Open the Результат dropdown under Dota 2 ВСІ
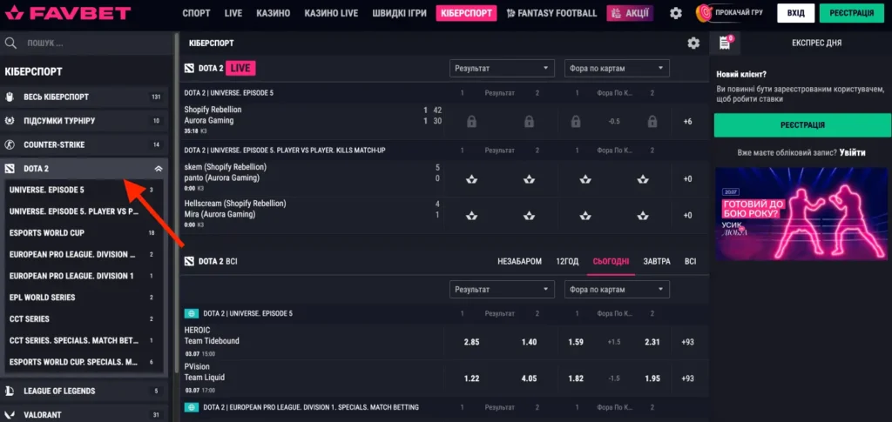This screenshot has height=422, width=892. tap(502, 290)
